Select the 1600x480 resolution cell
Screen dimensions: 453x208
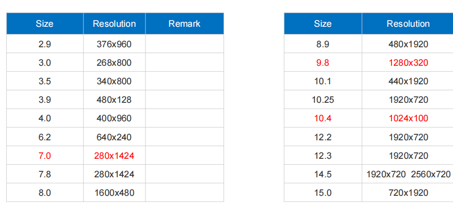tap(114, 193)
